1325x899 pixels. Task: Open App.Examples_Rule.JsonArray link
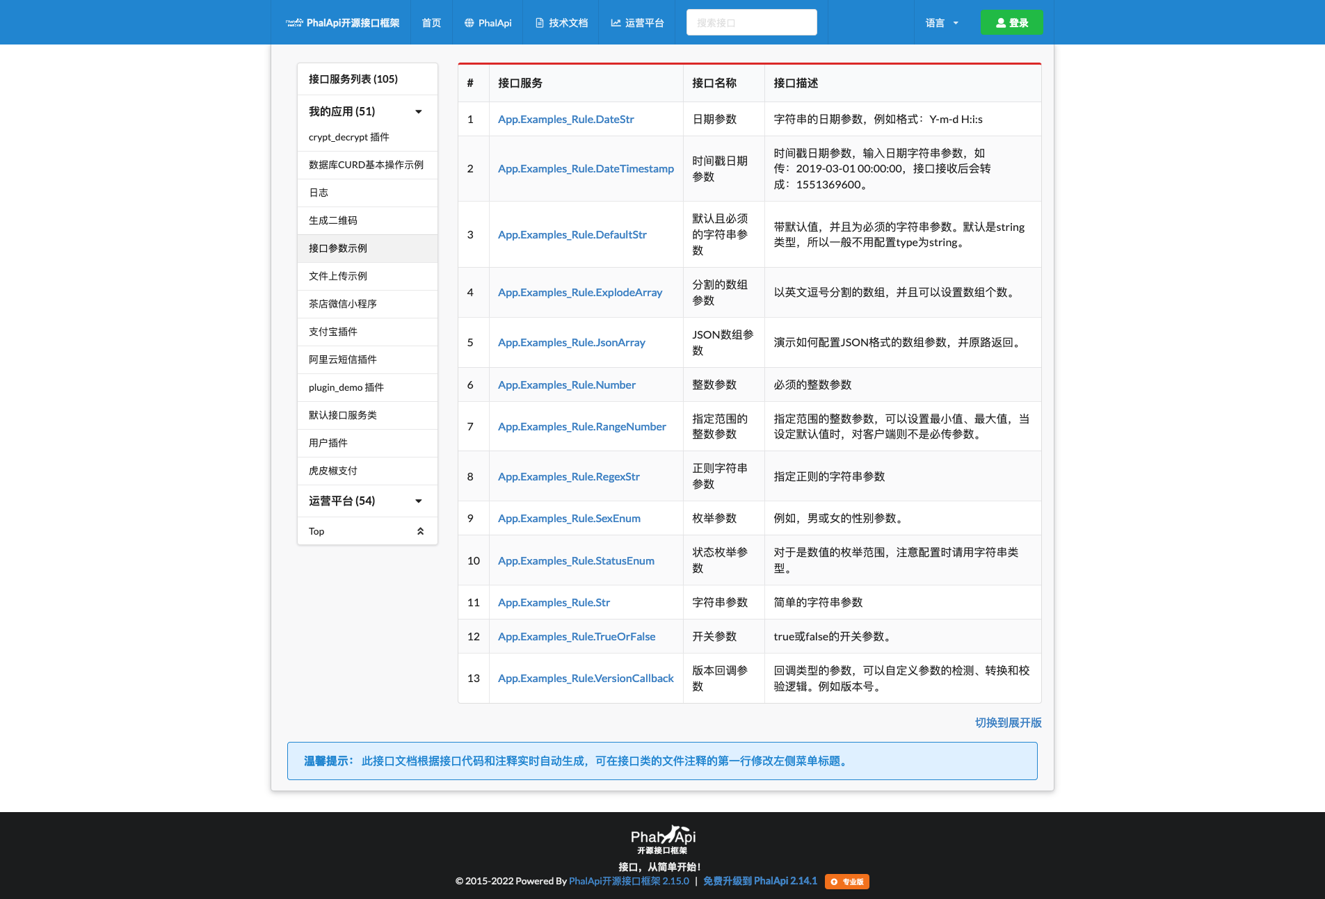571,342
